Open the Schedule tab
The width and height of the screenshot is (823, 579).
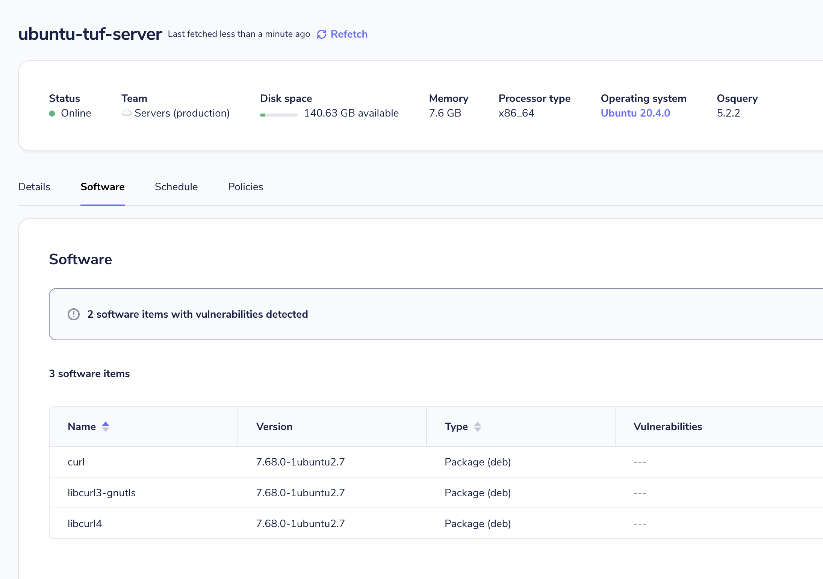[x=176, y=187]
